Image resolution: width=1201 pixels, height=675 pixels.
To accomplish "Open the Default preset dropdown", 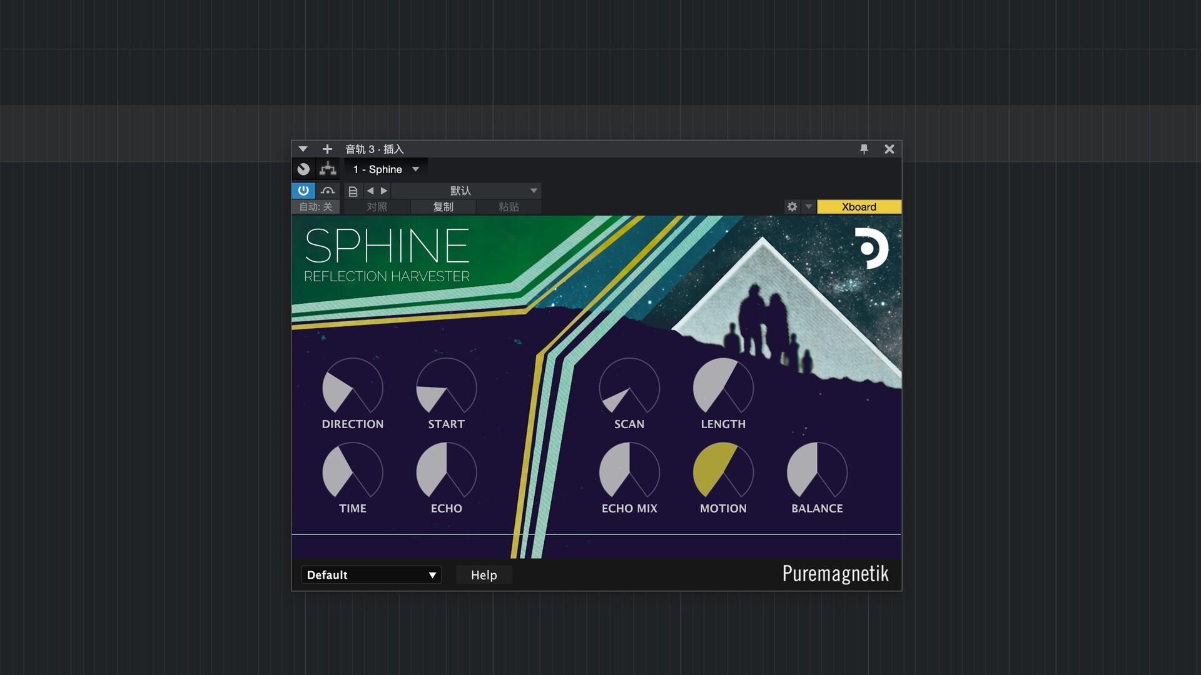I will pyautogui.click(x=371, y=575).
